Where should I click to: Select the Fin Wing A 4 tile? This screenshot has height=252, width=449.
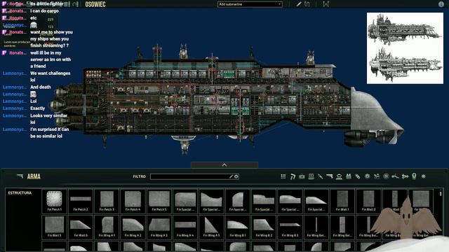point(185,227)
